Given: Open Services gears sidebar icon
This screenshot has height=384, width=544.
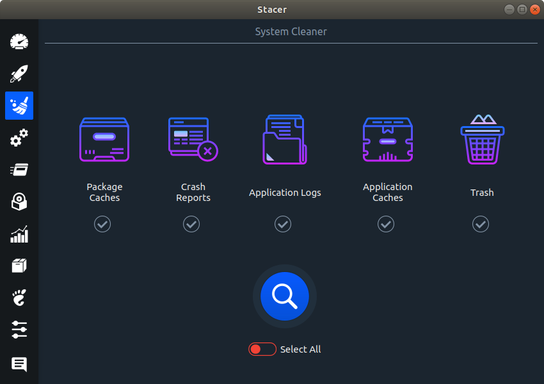Looking at the screenshot, I should click(19, 138).
